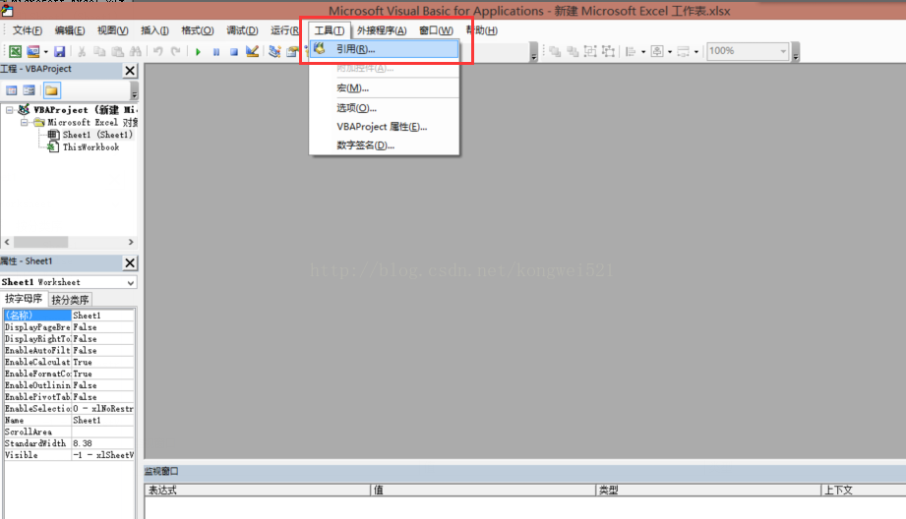Click the Paste clipboard icon

click(117, 51)
